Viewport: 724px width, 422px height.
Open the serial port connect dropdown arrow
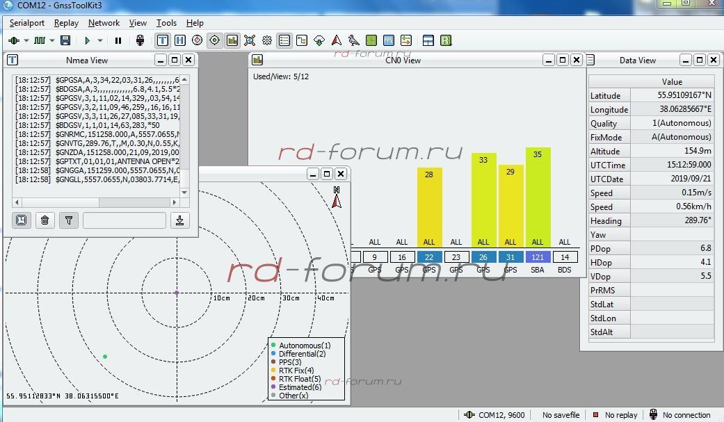pos(26,40)
